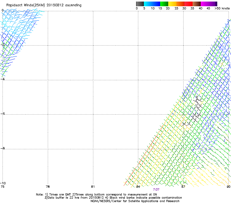Click the NOAA/NESDIS credit line

135,201
